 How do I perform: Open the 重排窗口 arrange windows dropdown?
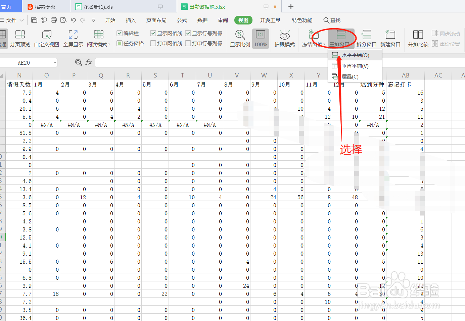[x=341, y=38]
